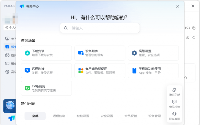This screenshot has width=200, height=125.
Task: Open the 高级设置 help card
Action: pos(153,53)
